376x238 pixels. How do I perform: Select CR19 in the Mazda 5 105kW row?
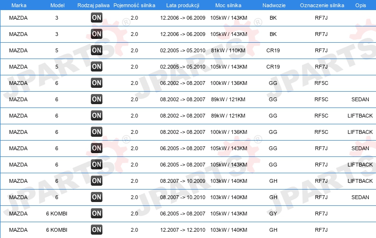point(273,67)
